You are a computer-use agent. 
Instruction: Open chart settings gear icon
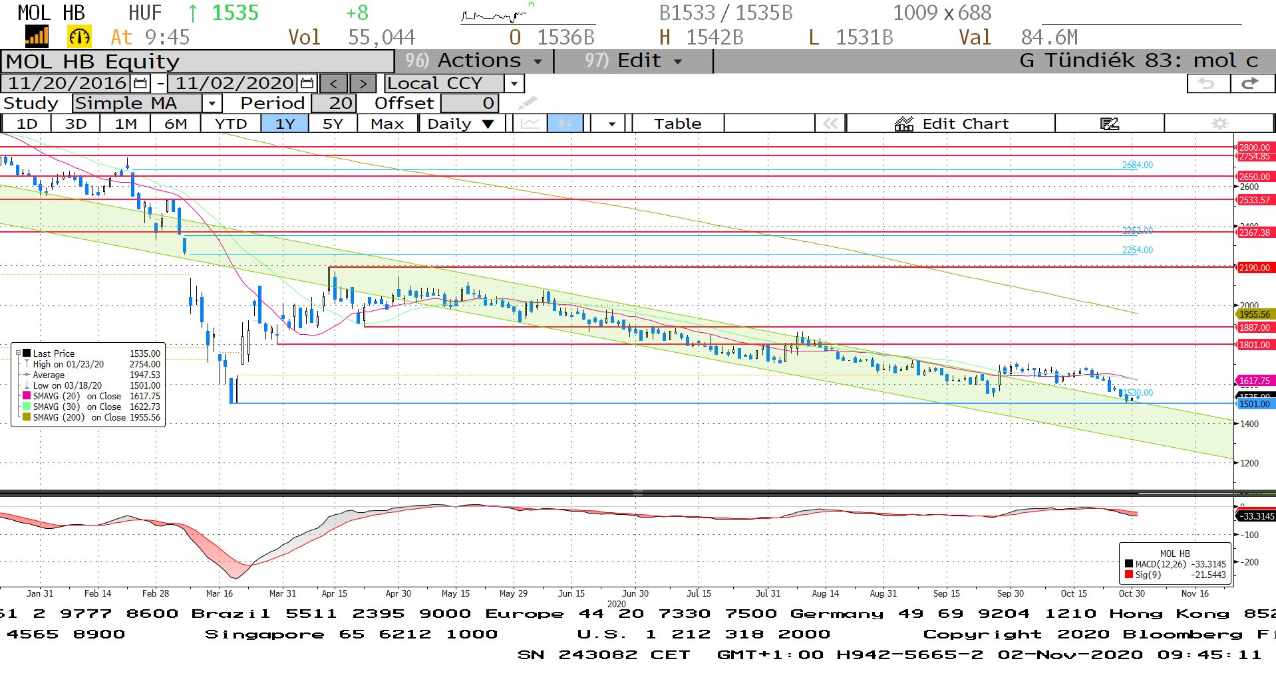[1219, 124]
